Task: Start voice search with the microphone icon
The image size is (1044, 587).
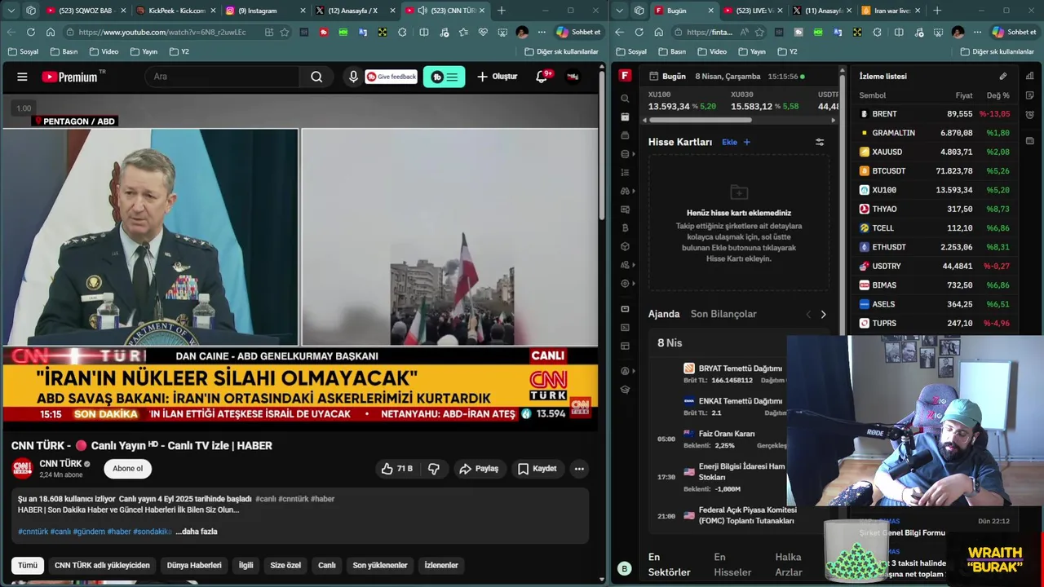Action: pos(353,77)
